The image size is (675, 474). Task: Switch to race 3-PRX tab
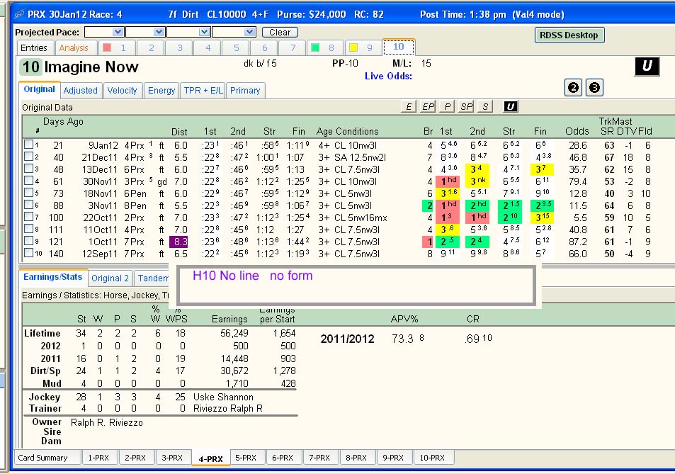[172, 458]
